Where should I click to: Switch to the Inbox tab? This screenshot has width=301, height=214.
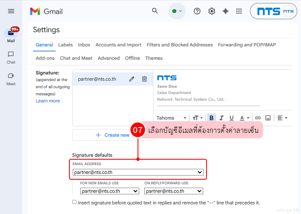coord(84,45)
